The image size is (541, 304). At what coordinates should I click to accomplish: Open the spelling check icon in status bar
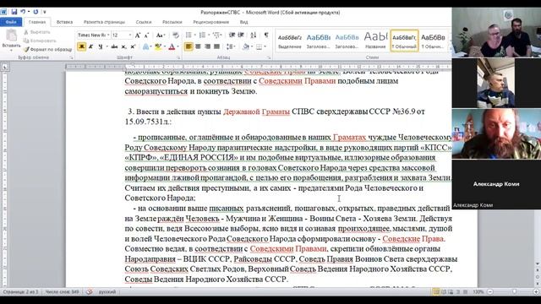pyautogui.click(x=90, y=292)
